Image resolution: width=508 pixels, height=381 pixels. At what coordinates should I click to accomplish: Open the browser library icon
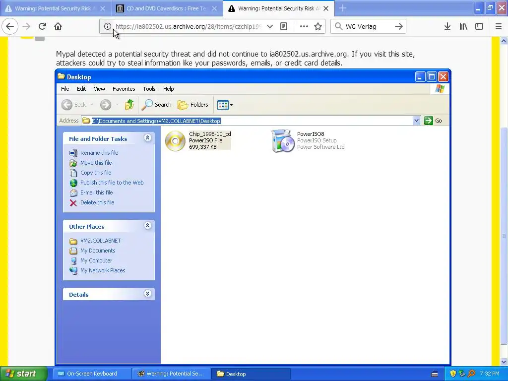(x=463, y=26)
